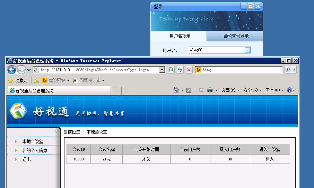The image size is (314, 188).
Task: Open the 页面(P) Page menu
Action: (x=230, y=90)
